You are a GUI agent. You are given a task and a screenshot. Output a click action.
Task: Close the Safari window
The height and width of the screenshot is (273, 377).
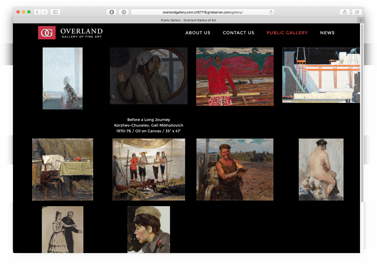[x=18, y=12]
